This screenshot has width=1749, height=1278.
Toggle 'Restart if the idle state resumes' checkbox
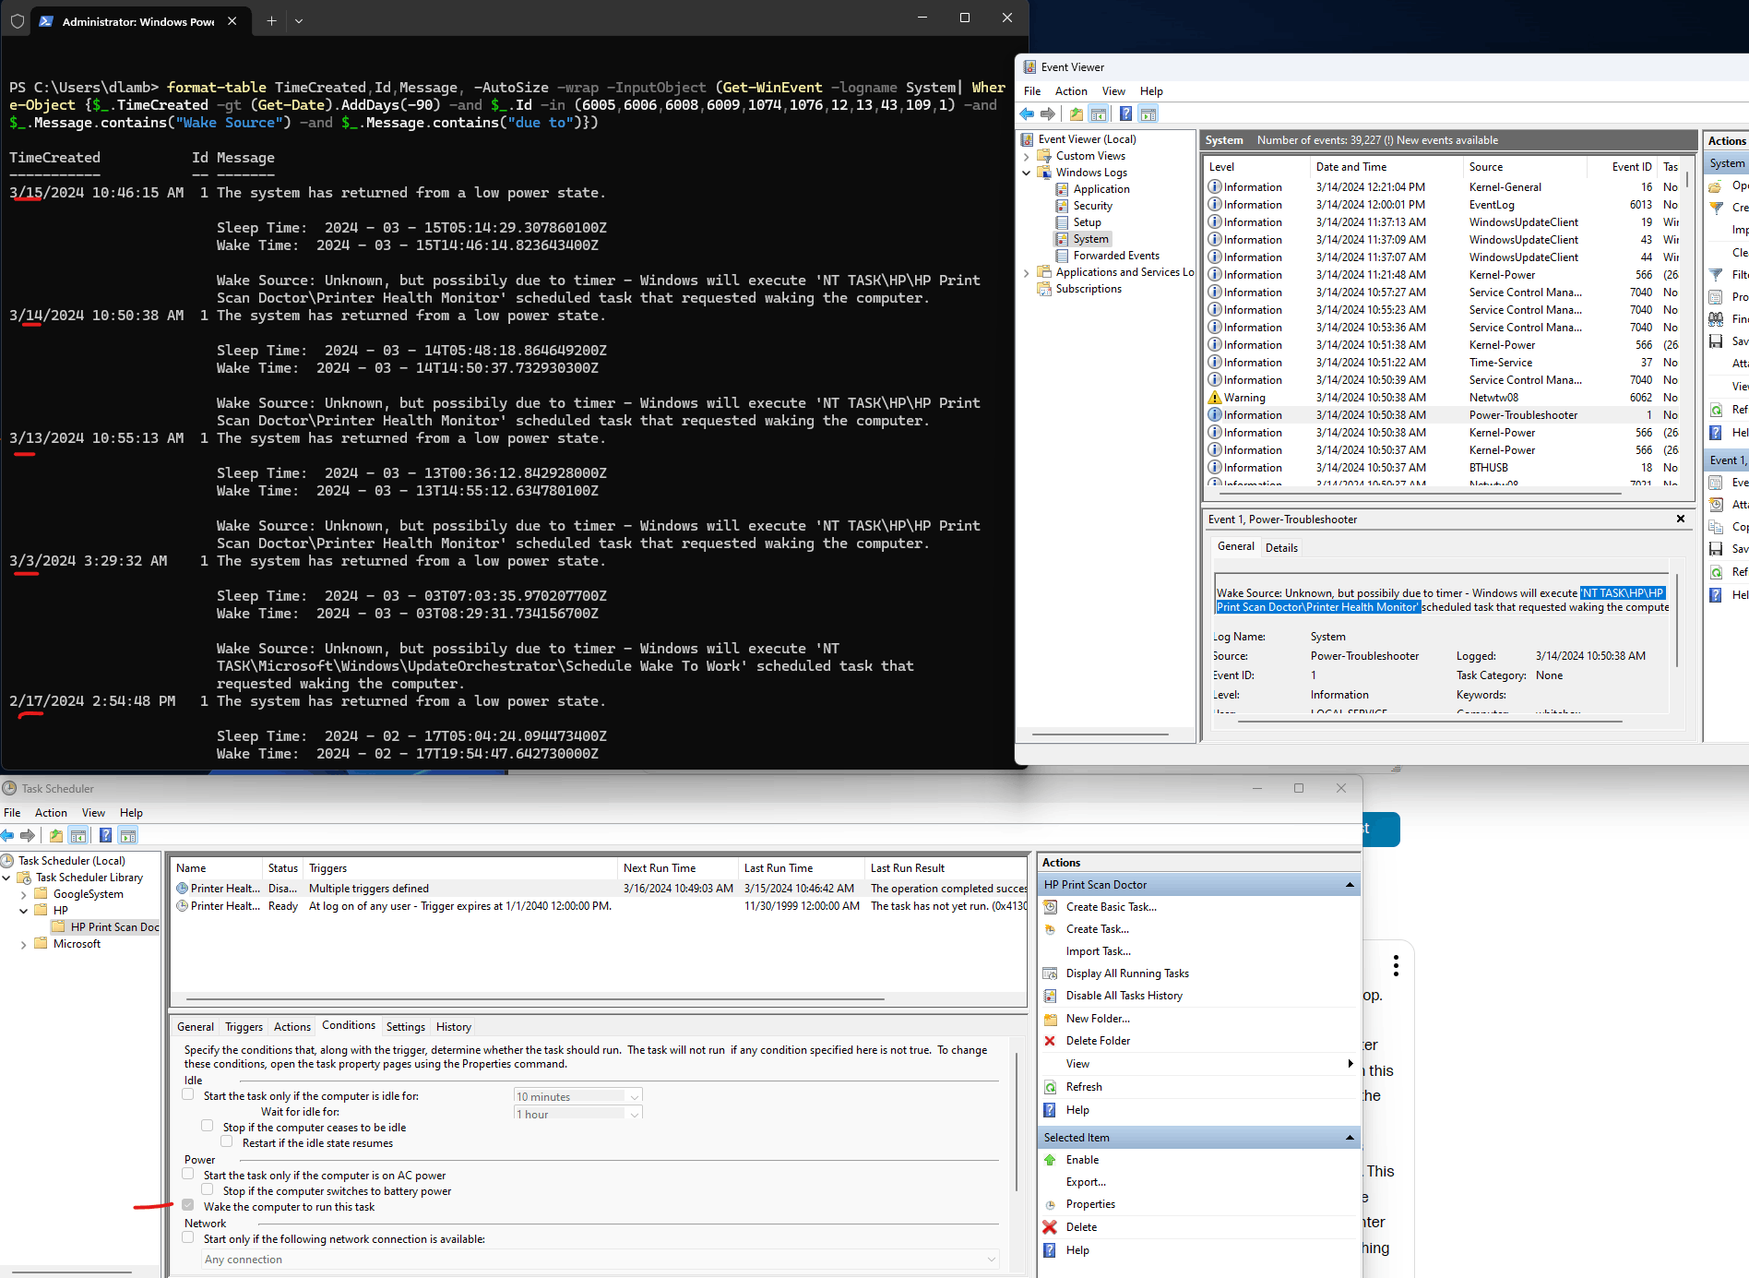coord(227,1142)
